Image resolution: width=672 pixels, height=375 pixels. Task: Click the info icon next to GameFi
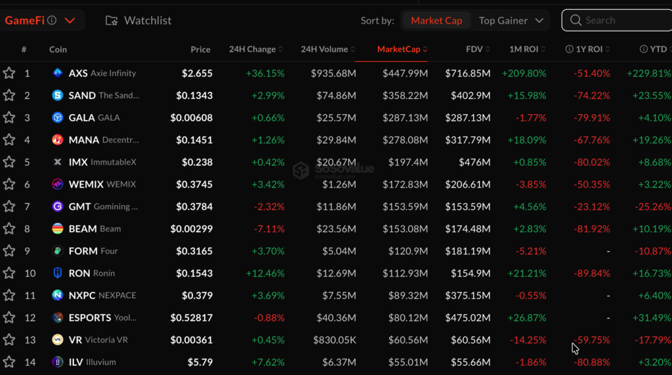pos(52,20)
